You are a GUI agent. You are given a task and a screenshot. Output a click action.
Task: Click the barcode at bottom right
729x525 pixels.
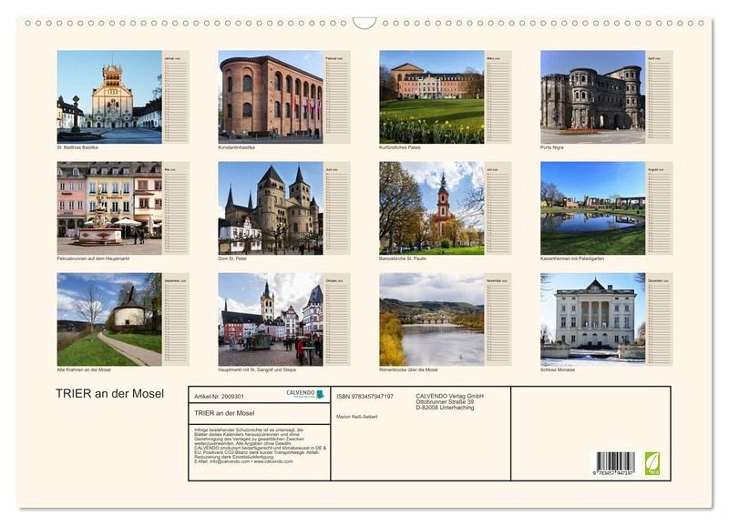click(x=616, y=463)
